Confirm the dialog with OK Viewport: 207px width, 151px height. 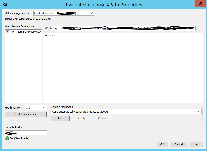click(162, 144)
